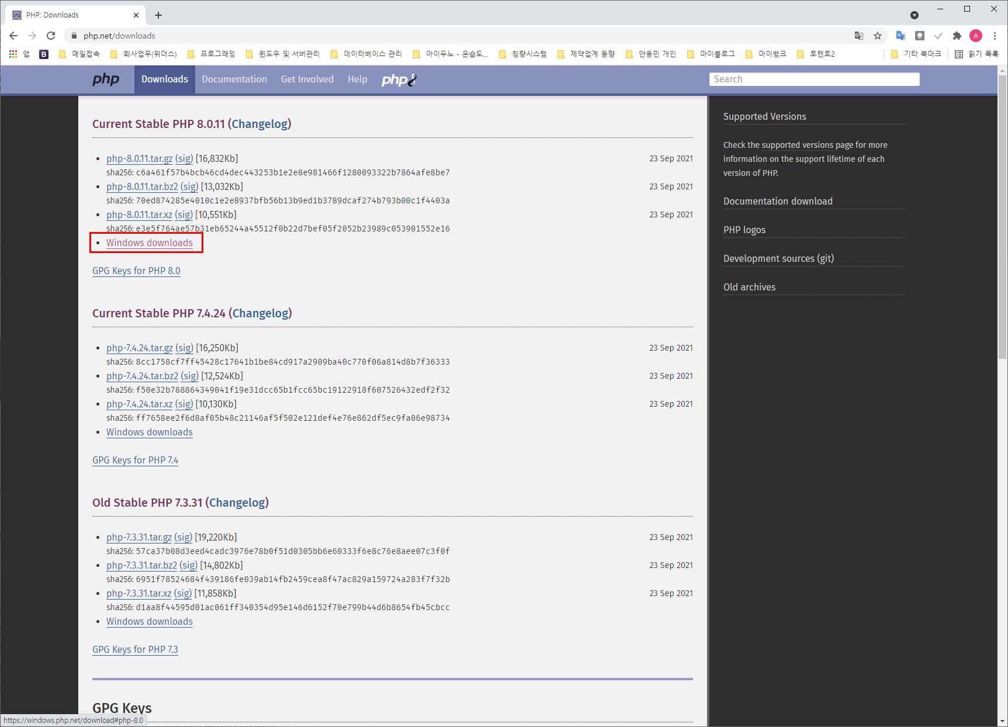Open Windows downloads under PHP 7.3.31
Image resolution: width=1008 pixels, height=727 pixels.
tap(150, 621)
